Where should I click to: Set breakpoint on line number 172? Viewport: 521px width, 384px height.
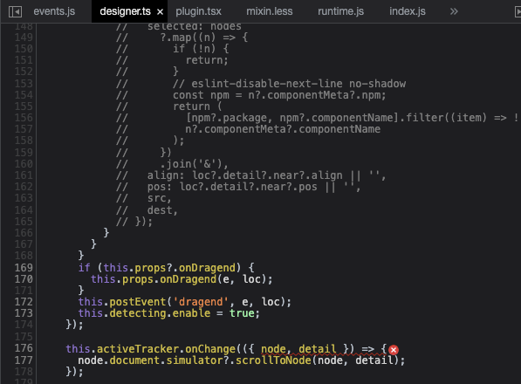pyautogui.click(x=24, y=302)
